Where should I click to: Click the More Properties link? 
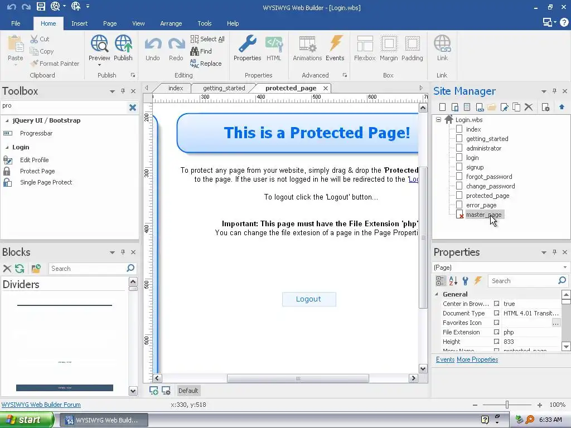tap(477, 359)
